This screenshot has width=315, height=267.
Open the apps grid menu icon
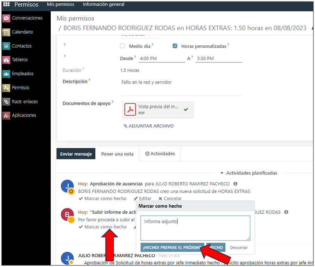click(6, 5)
